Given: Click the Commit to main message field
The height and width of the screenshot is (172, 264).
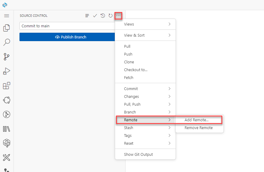Looking at the screenshot, I should click(67, 26).
